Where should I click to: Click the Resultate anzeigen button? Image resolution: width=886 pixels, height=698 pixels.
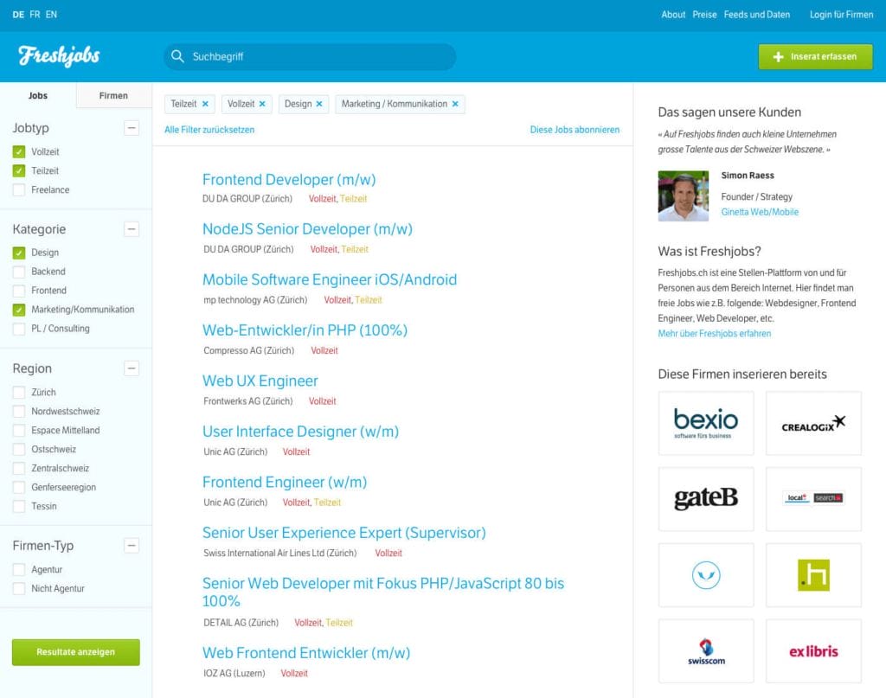[75, 652]
